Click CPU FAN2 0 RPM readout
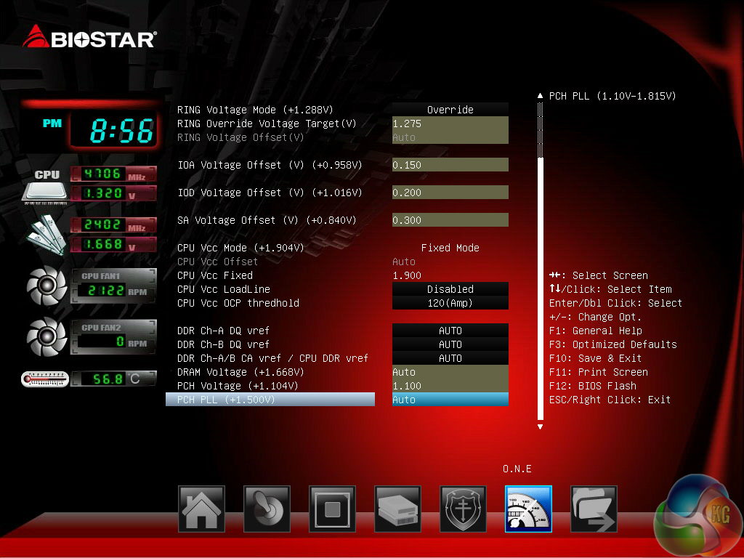The height and width of the screenshot is (558, 744). click(114, 341)
